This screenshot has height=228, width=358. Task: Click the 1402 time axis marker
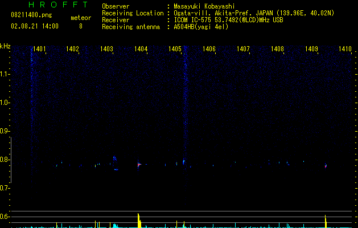[72, 49]
